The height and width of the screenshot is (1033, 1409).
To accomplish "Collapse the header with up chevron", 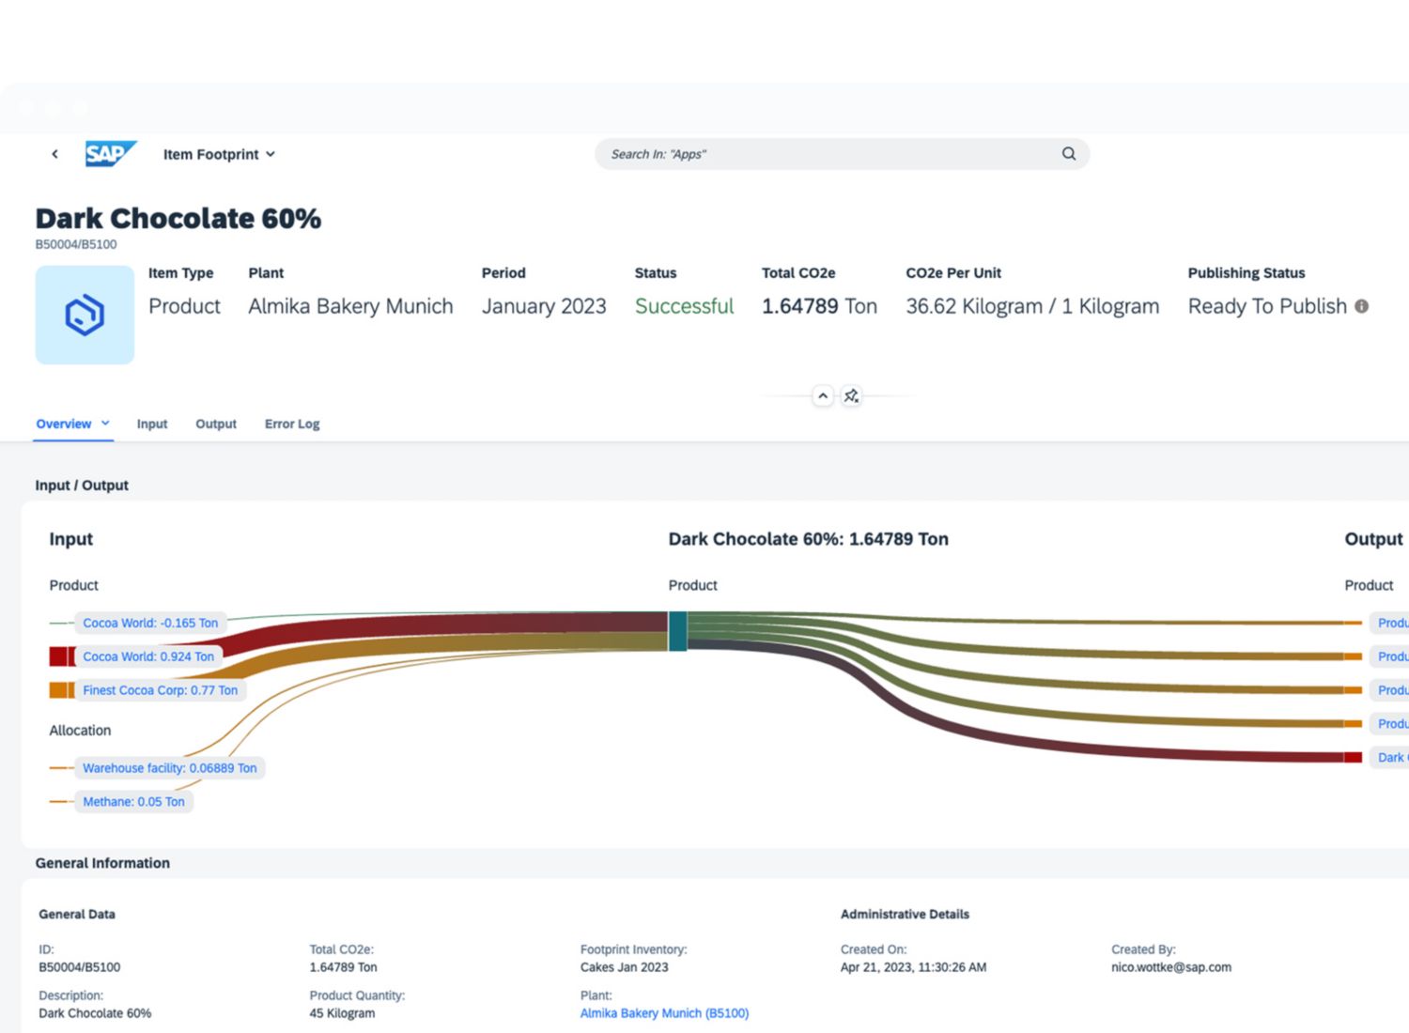I will pyautogui.click(x=823, y=396).
